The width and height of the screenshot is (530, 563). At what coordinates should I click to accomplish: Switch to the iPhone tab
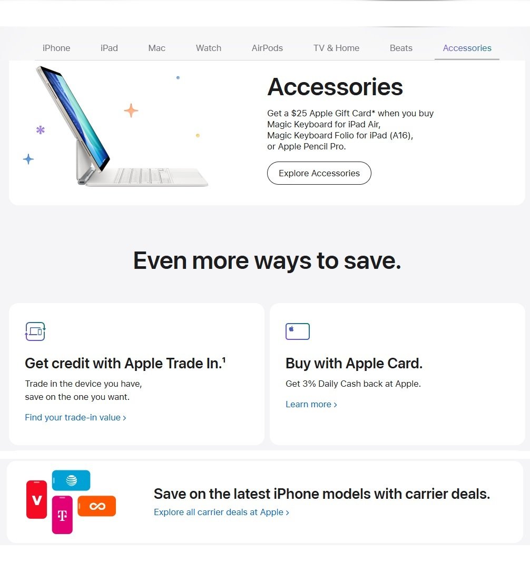tap(56, 48)
